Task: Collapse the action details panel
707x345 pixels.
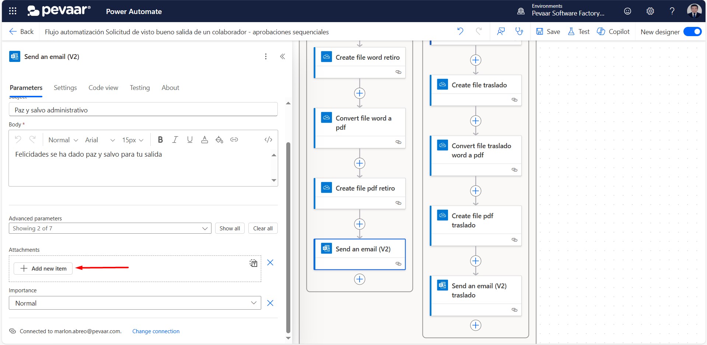Action: click(283, 56)
